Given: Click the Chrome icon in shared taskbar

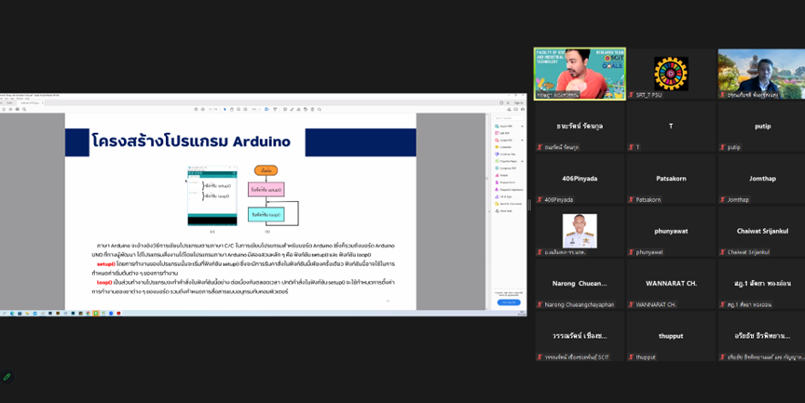Looking at the screenshot, I should point(89,313).
